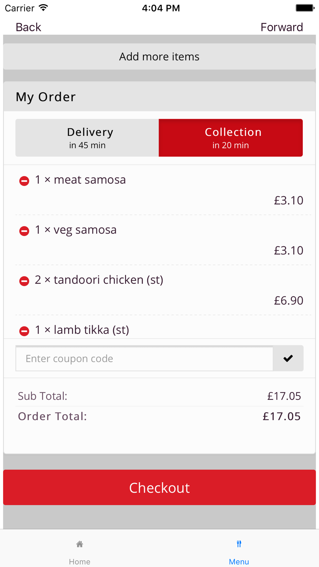This screenshot has width=319, height=567.
Task: Tap the tandoori chicken (st) order line
Action: pos(108,280)
